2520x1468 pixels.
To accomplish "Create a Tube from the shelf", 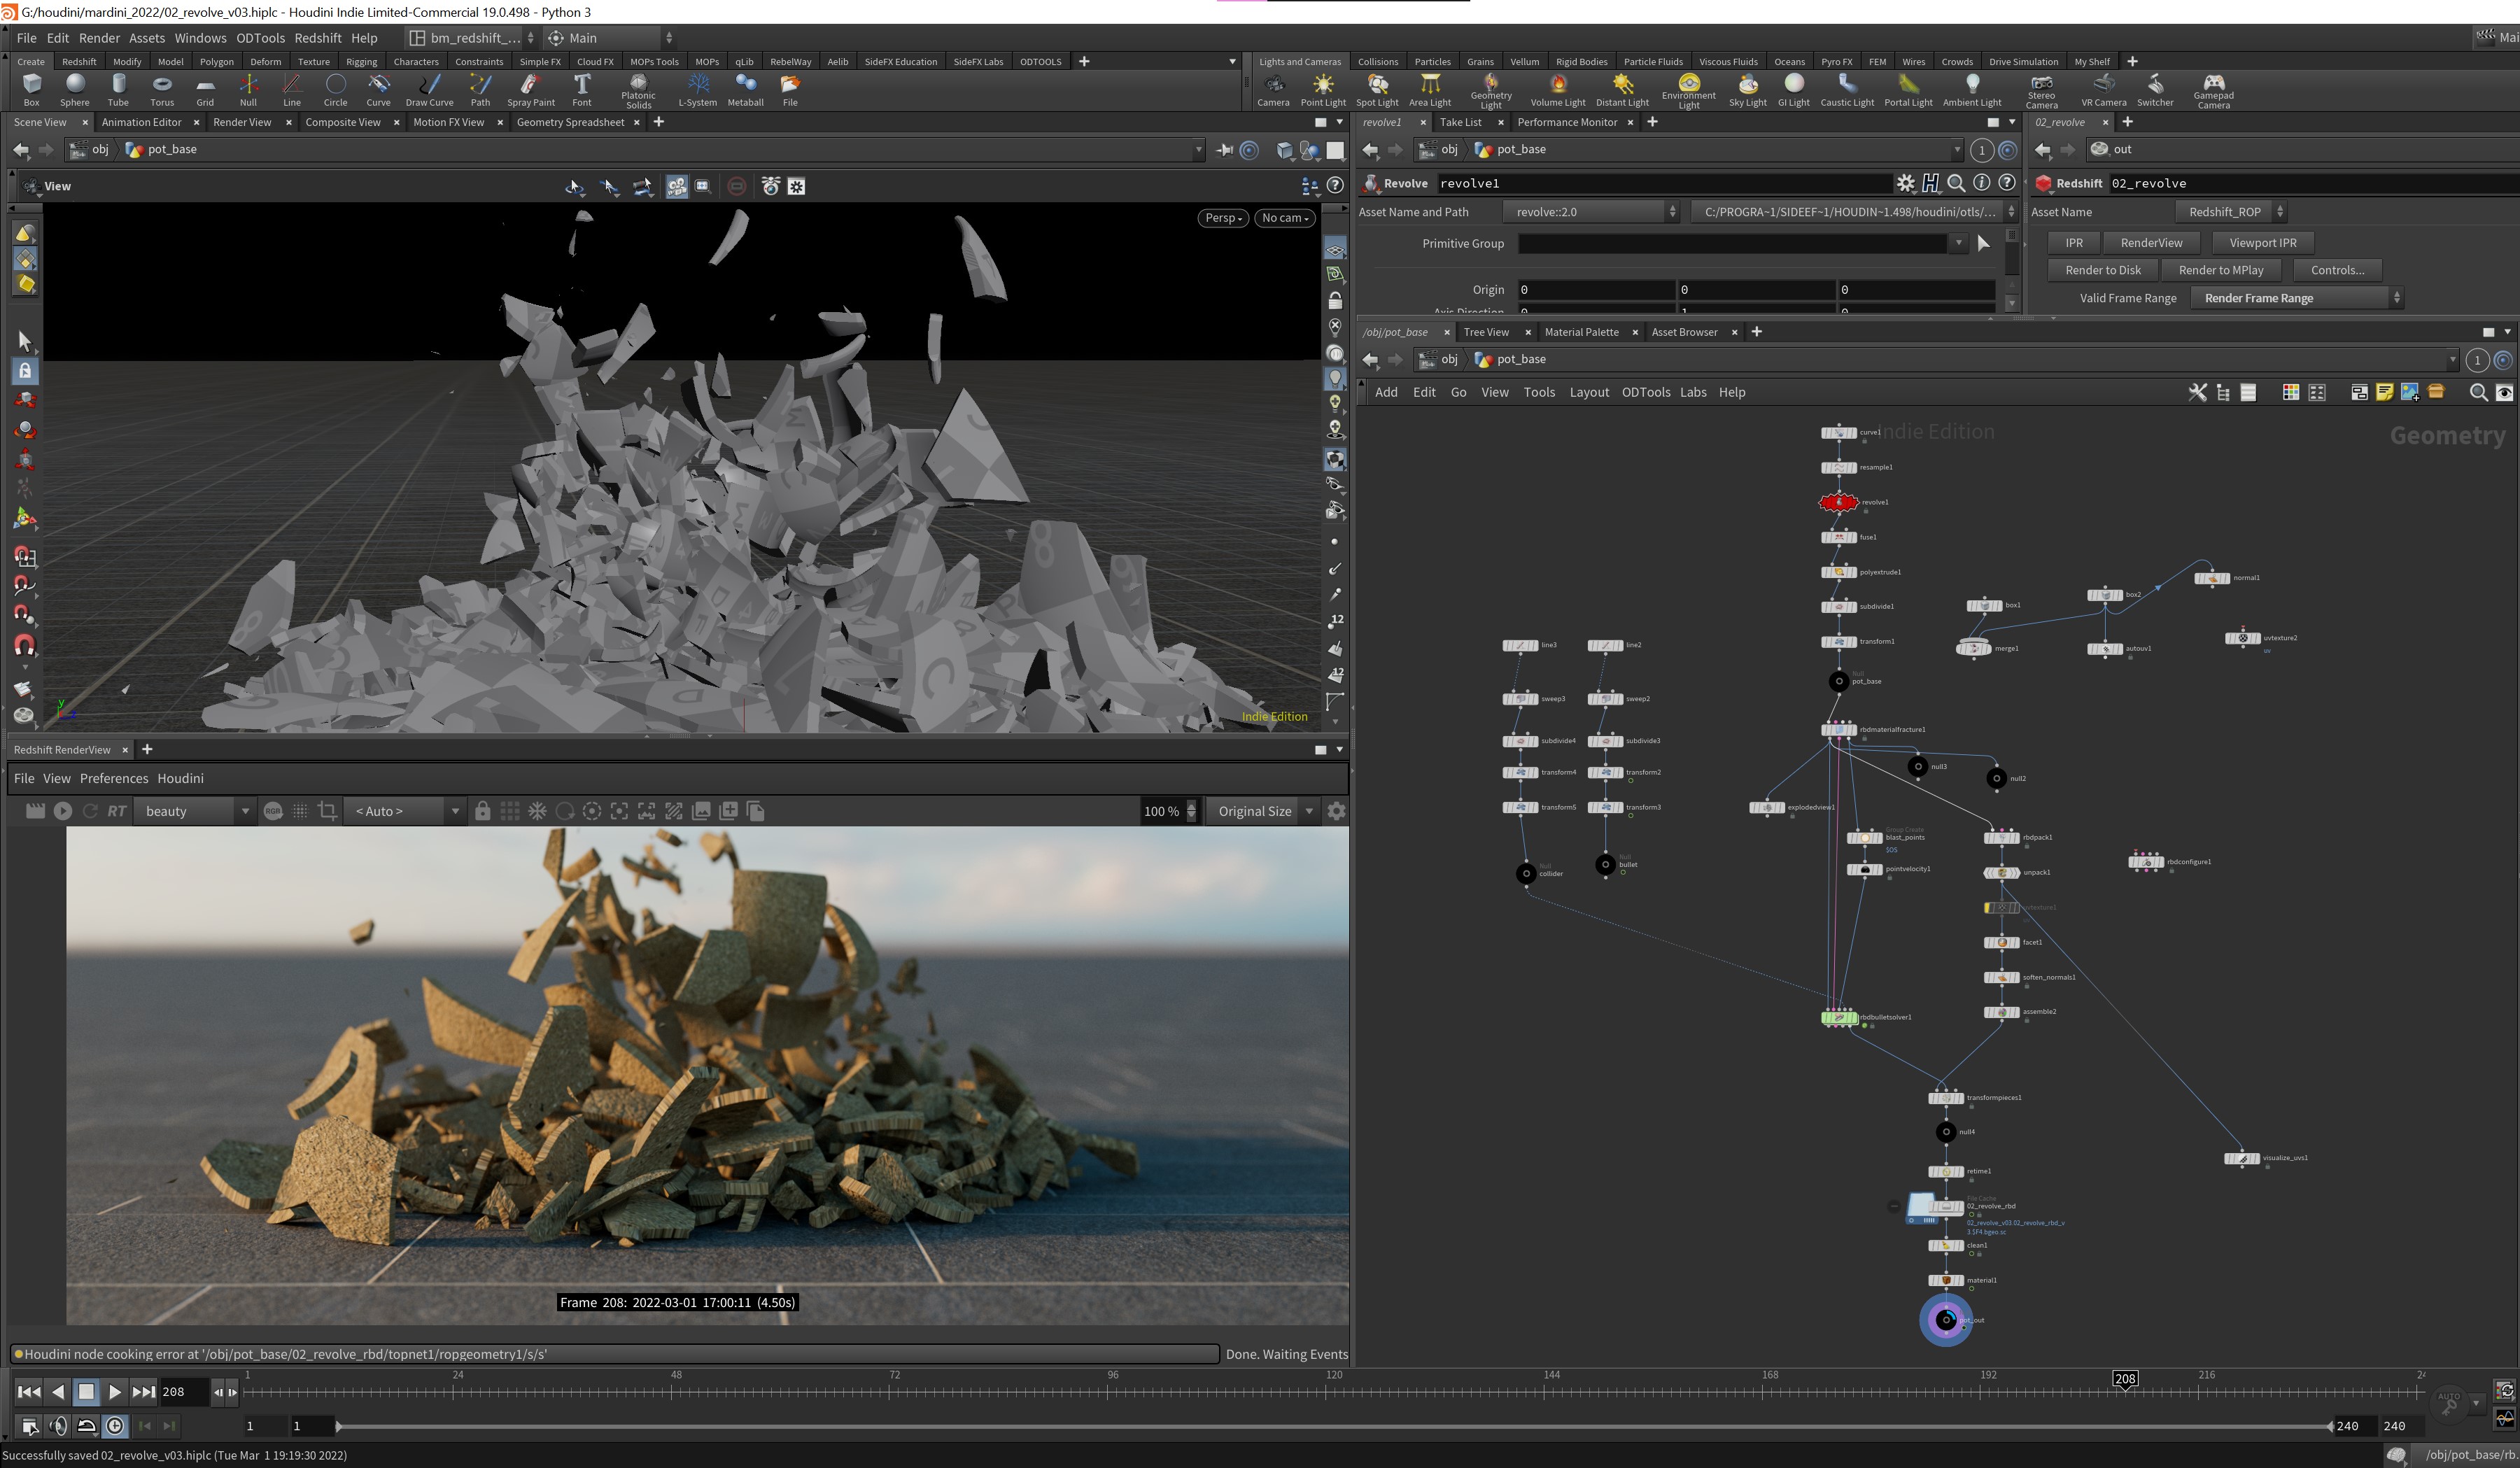I will pyautogui.click(x=119, y=89).
